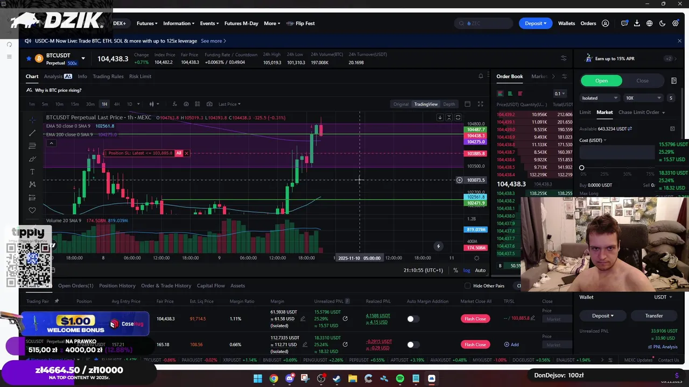689x387 pixels.
Task: Toggle percent scale on chart
Action: click(x=455, y=270)
